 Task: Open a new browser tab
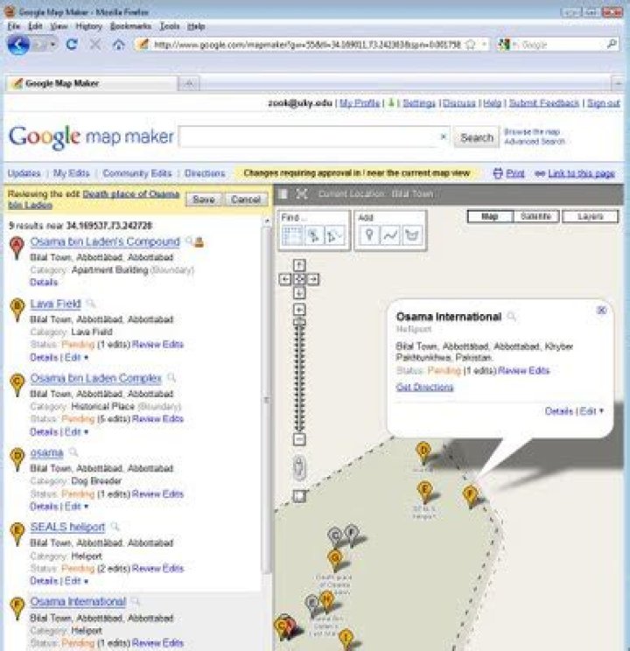coord(189,84)
